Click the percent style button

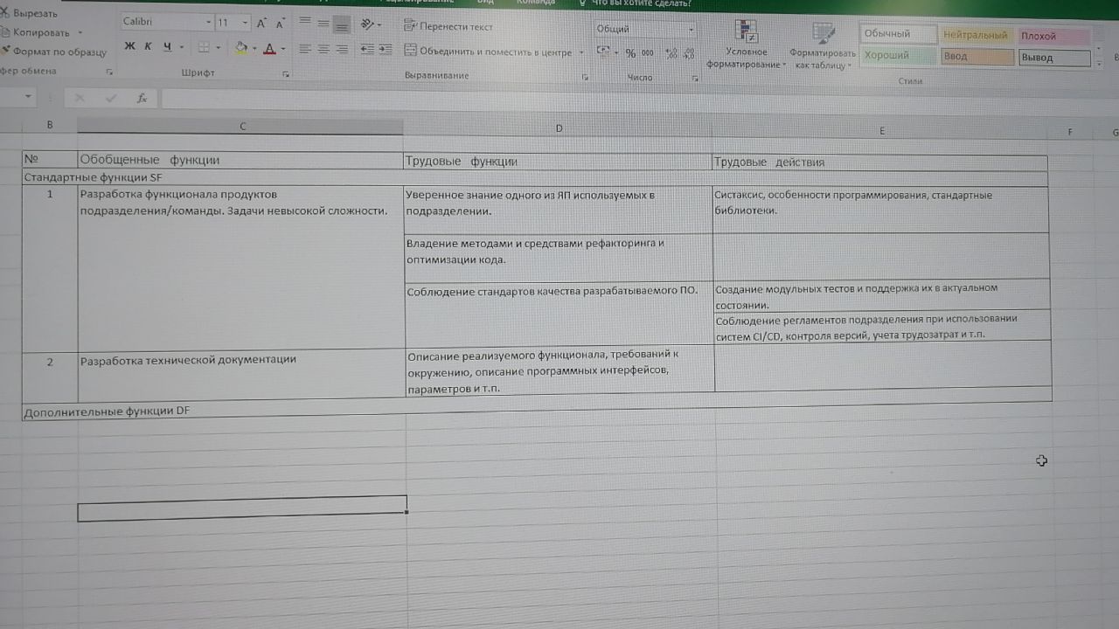[x=630, y=53]
